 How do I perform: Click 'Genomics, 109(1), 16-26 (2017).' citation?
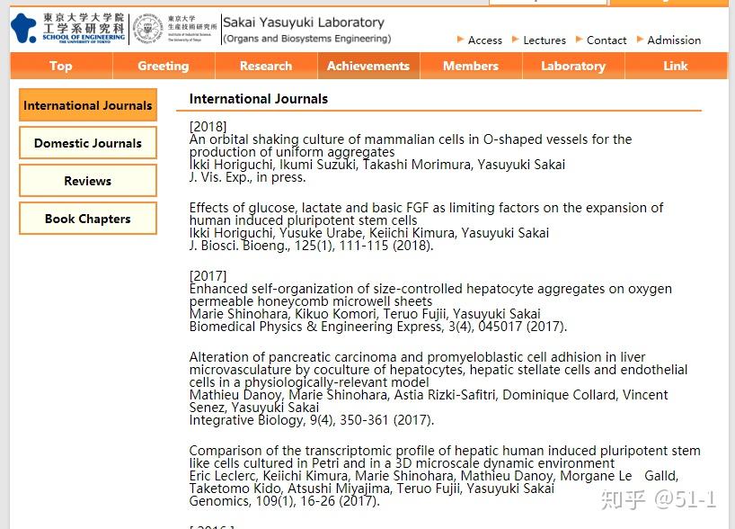point(284,501)
